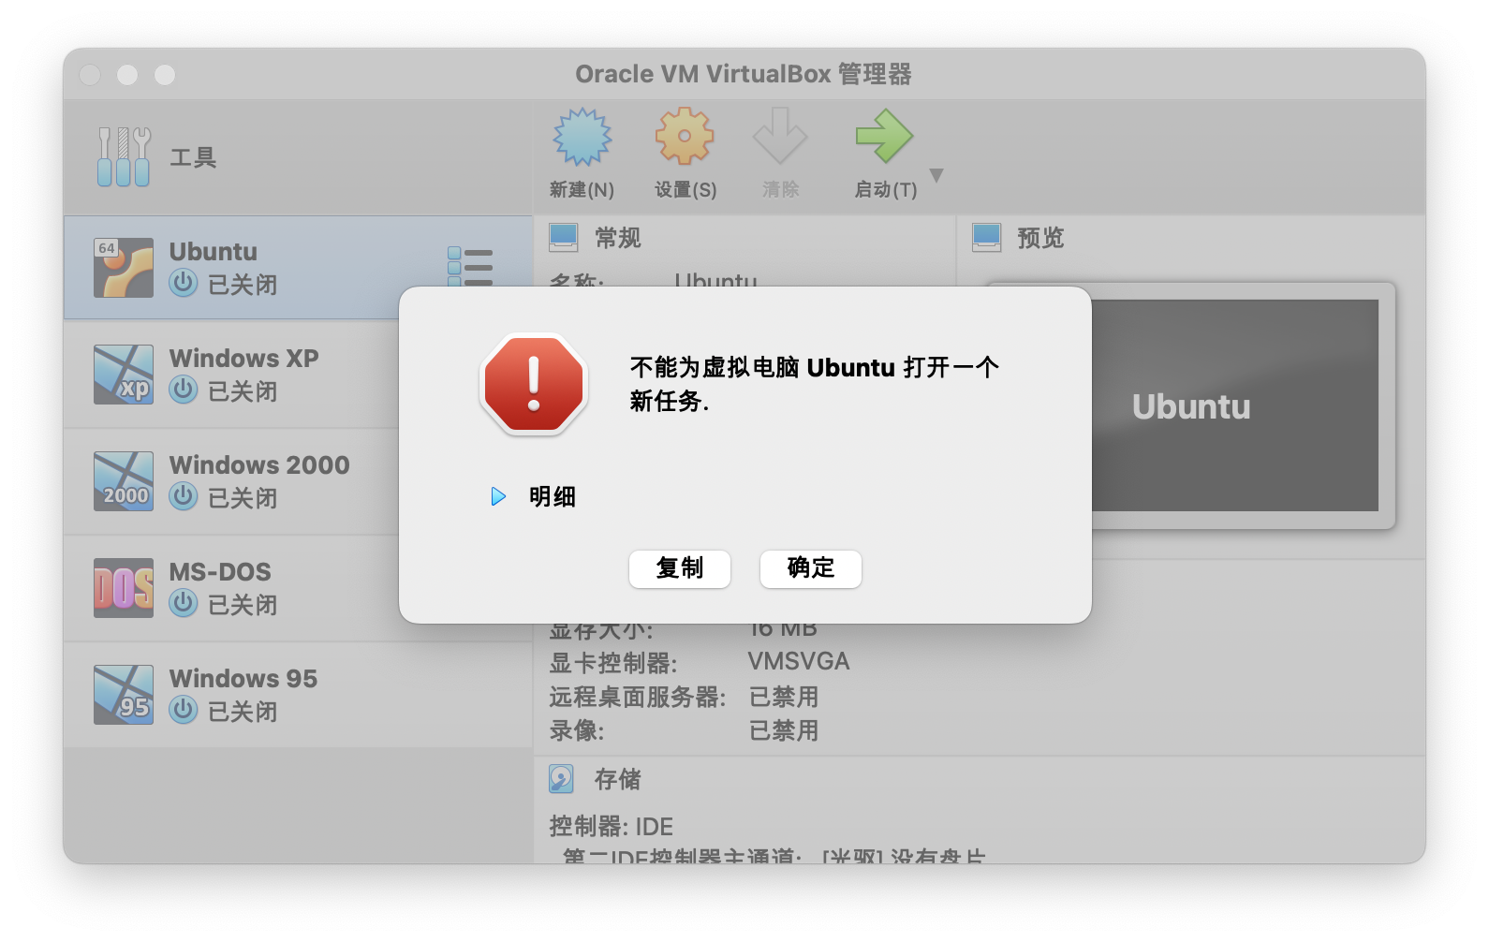Select the Ubuntu VM icon in list

coord(124,268)
